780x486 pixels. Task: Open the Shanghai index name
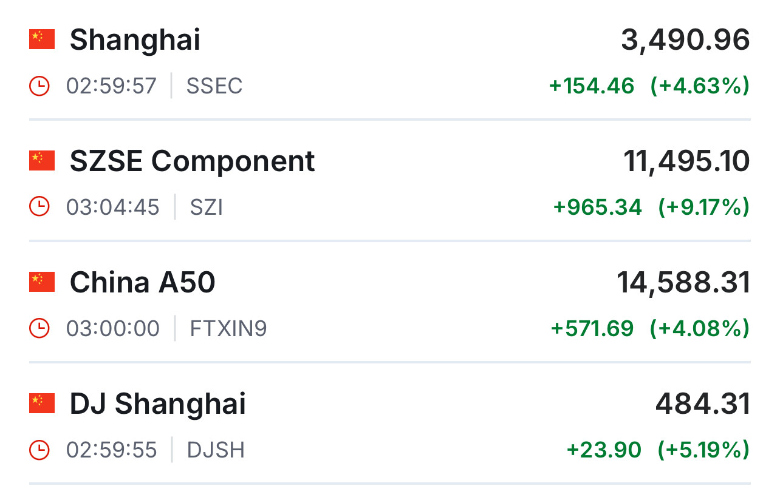coord(135,40)
